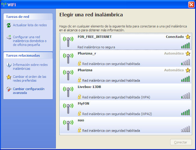The width and height of the screenshot is (196, 150).
Task: Click the green refresh arrows icon
Action: pyautogui.click(x=9, y=25)
